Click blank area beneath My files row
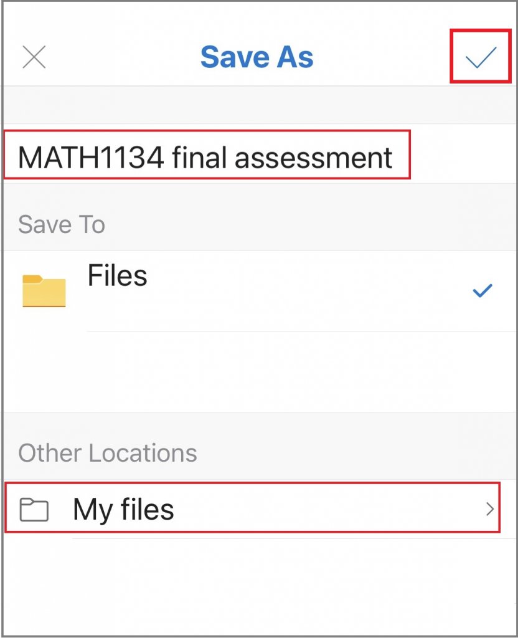This screenshot has height=638, width=518. (x=260, y=586)
